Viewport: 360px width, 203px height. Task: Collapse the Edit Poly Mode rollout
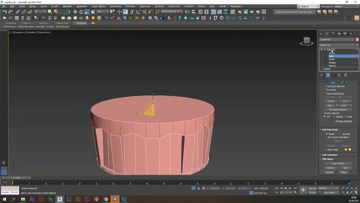click(321, 130)
